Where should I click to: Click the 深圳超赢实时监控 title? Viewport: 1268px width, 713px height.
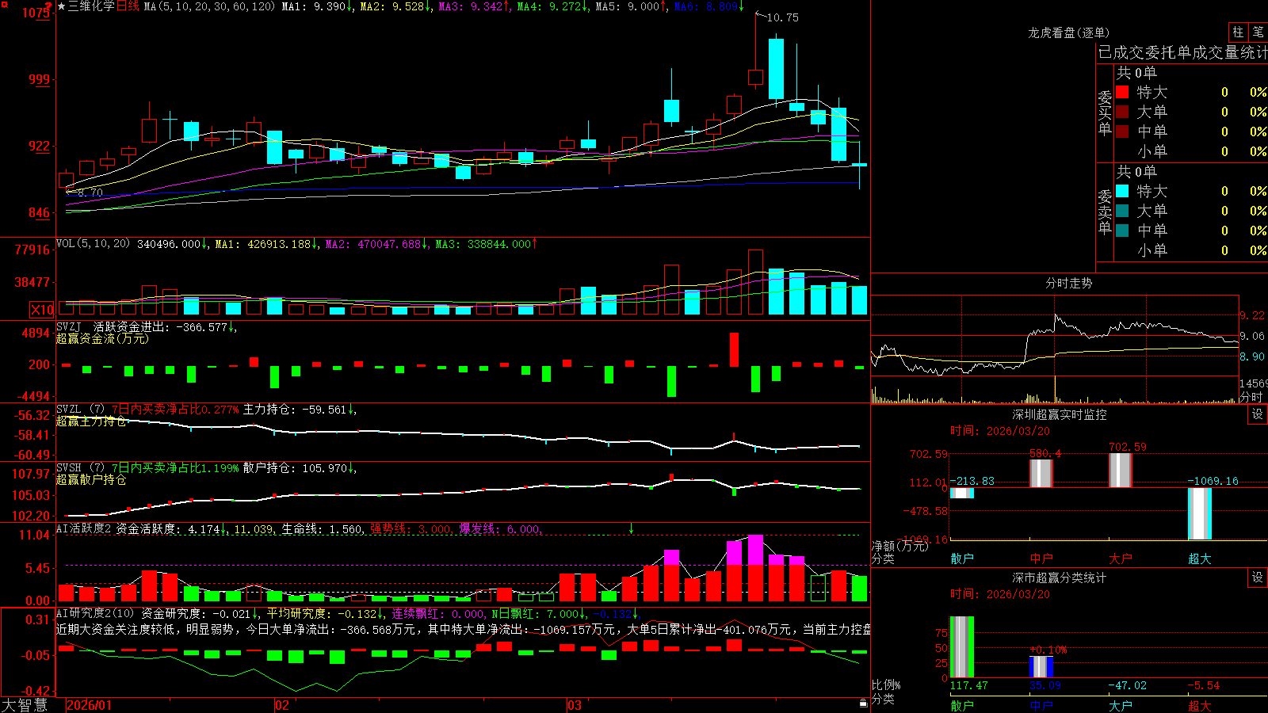[x=1060, y=414]
